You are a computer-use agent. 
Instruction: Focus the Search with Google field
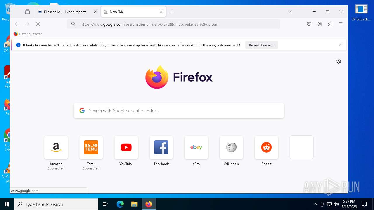pos(179,111)
